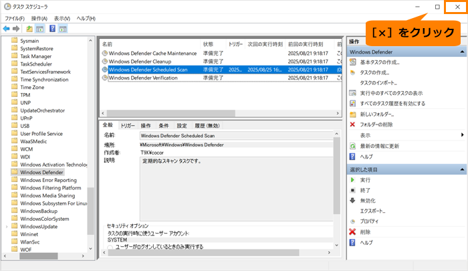Viewport: 468px width, 271px height.
Task: Switch to the トリガー tab
Action: coord(128,126)
